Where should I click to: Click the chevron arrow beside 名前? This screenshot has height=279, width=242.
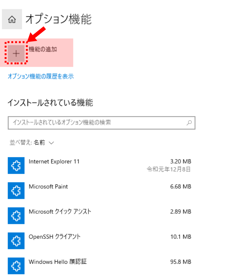tap(51, 143)
